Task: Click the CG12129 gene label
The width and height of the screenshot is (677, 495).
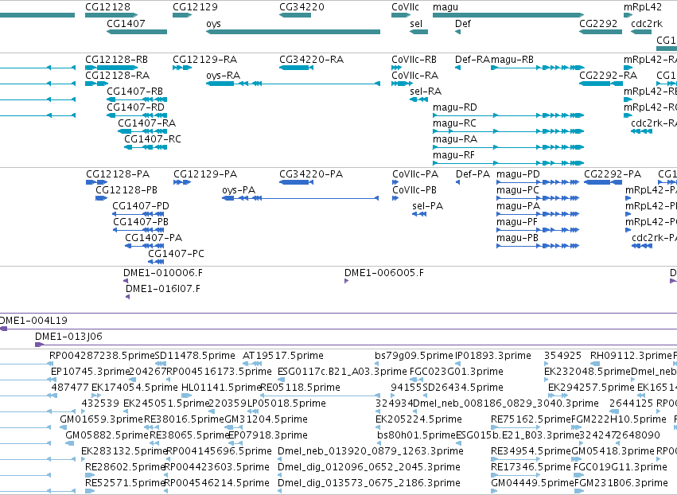Action: pyautogui.click(x=195, y=7)
